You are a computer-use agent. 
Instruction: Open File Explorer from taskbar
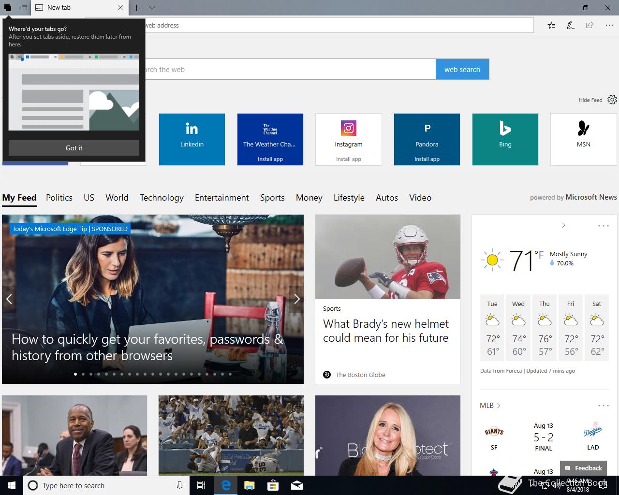249,485
